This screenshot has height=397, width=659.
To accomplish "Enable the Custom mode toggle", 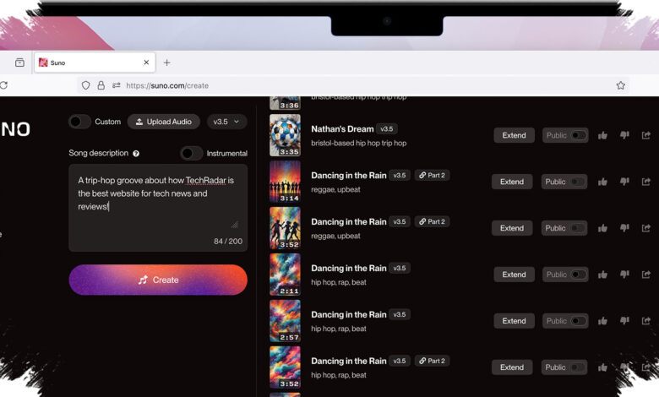I will point(79,122).
